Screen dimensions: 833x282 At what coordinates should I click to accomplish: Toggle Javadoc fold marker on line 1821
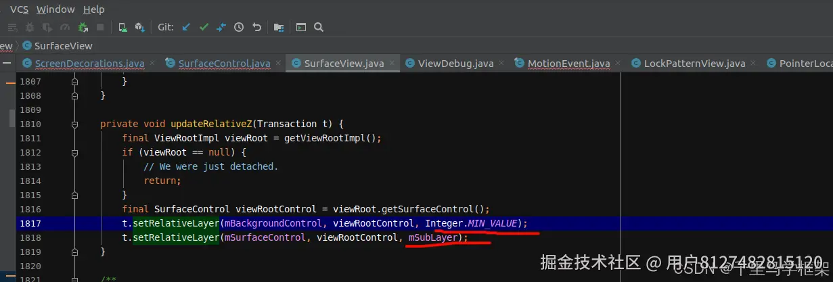(74, 279)
